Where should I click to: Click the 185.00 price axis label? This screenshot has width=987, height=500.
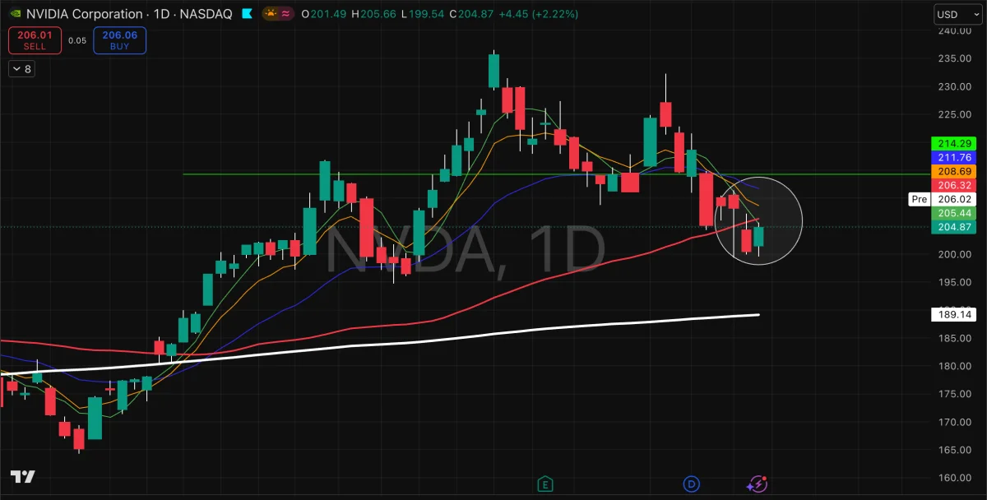click(x=955, y=338)
